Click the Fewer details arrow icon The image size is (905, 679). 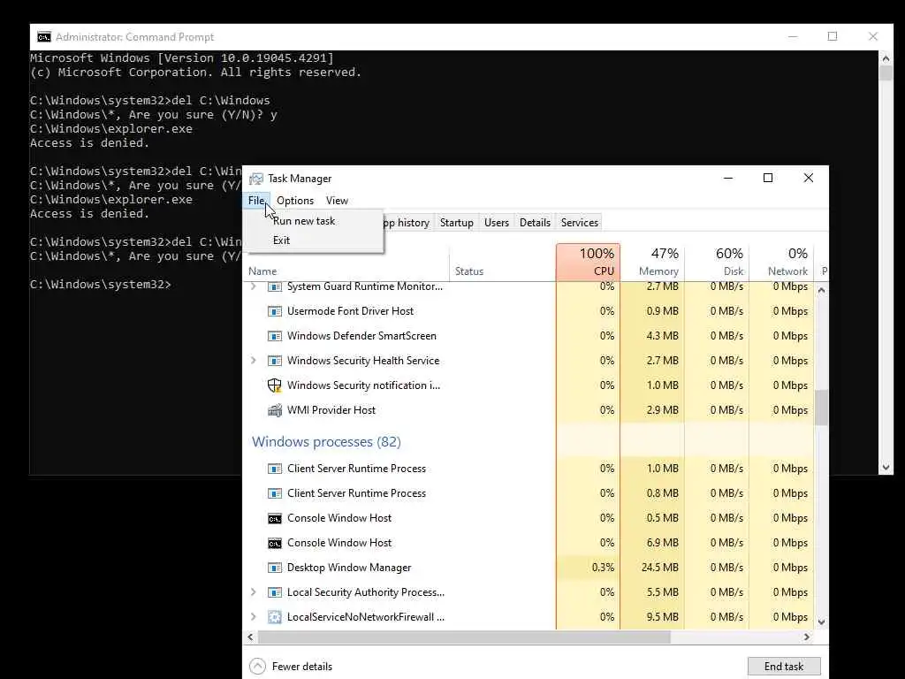click(x=257, y=667)
